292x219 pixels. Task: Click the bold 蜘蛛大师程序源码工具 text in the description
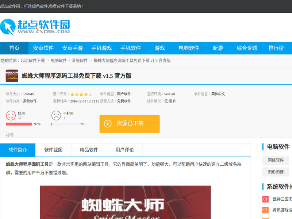click(27, 164)
